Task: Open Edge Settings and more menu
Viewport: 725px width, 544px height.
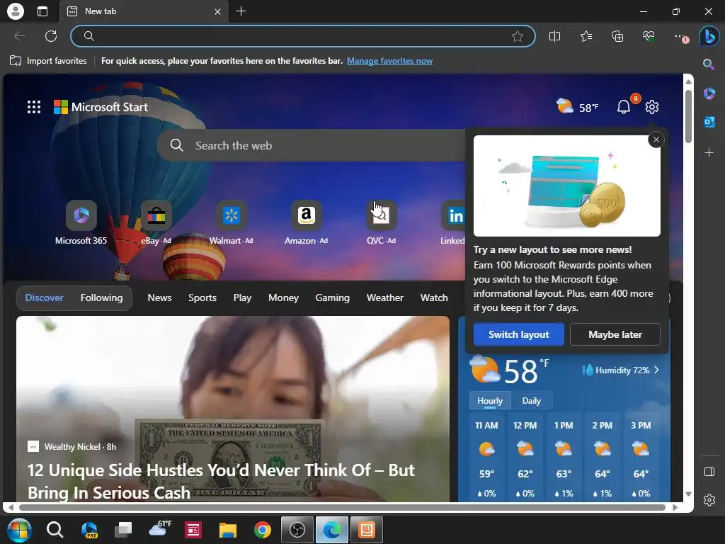Action: 680,37
